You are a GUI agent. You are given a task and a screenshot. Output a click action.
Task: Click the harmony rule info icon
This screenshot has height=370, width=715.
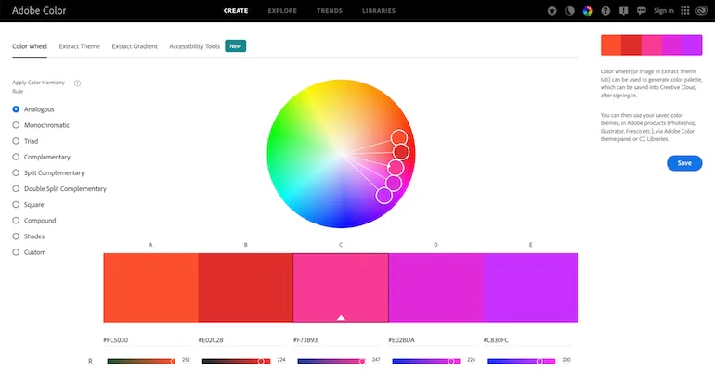(x=77, y=83)
